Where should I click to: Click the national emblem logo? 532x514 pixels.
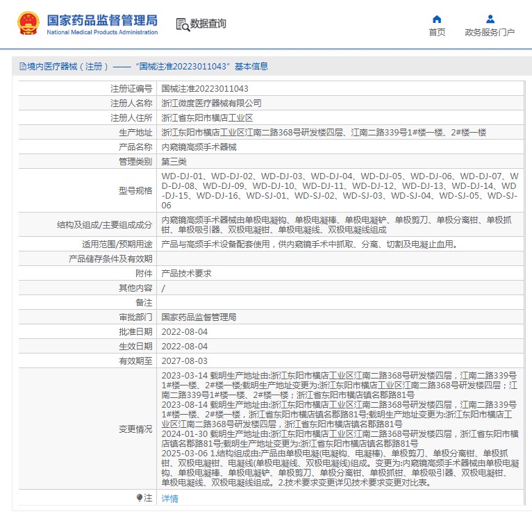point(28,24)
